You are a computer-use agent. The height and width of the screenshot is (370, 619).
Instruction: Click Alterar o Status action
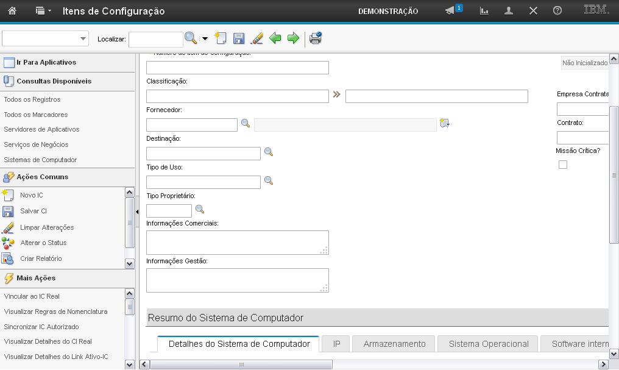[x=43, y=243]
